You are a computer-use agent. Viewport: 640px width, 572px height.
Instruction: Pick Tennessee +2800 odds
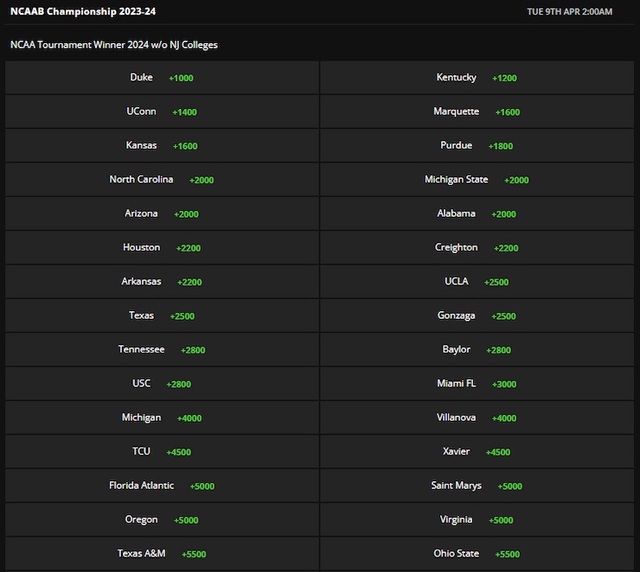[162, 349]
